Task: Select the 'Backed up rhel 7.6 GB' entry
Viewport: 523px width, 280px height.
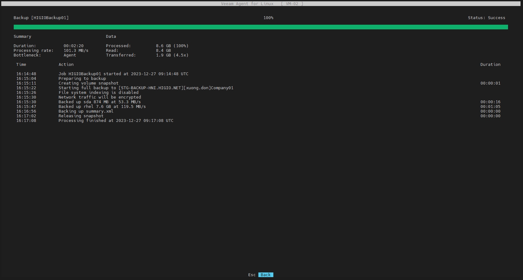Action: coord(102,107)
